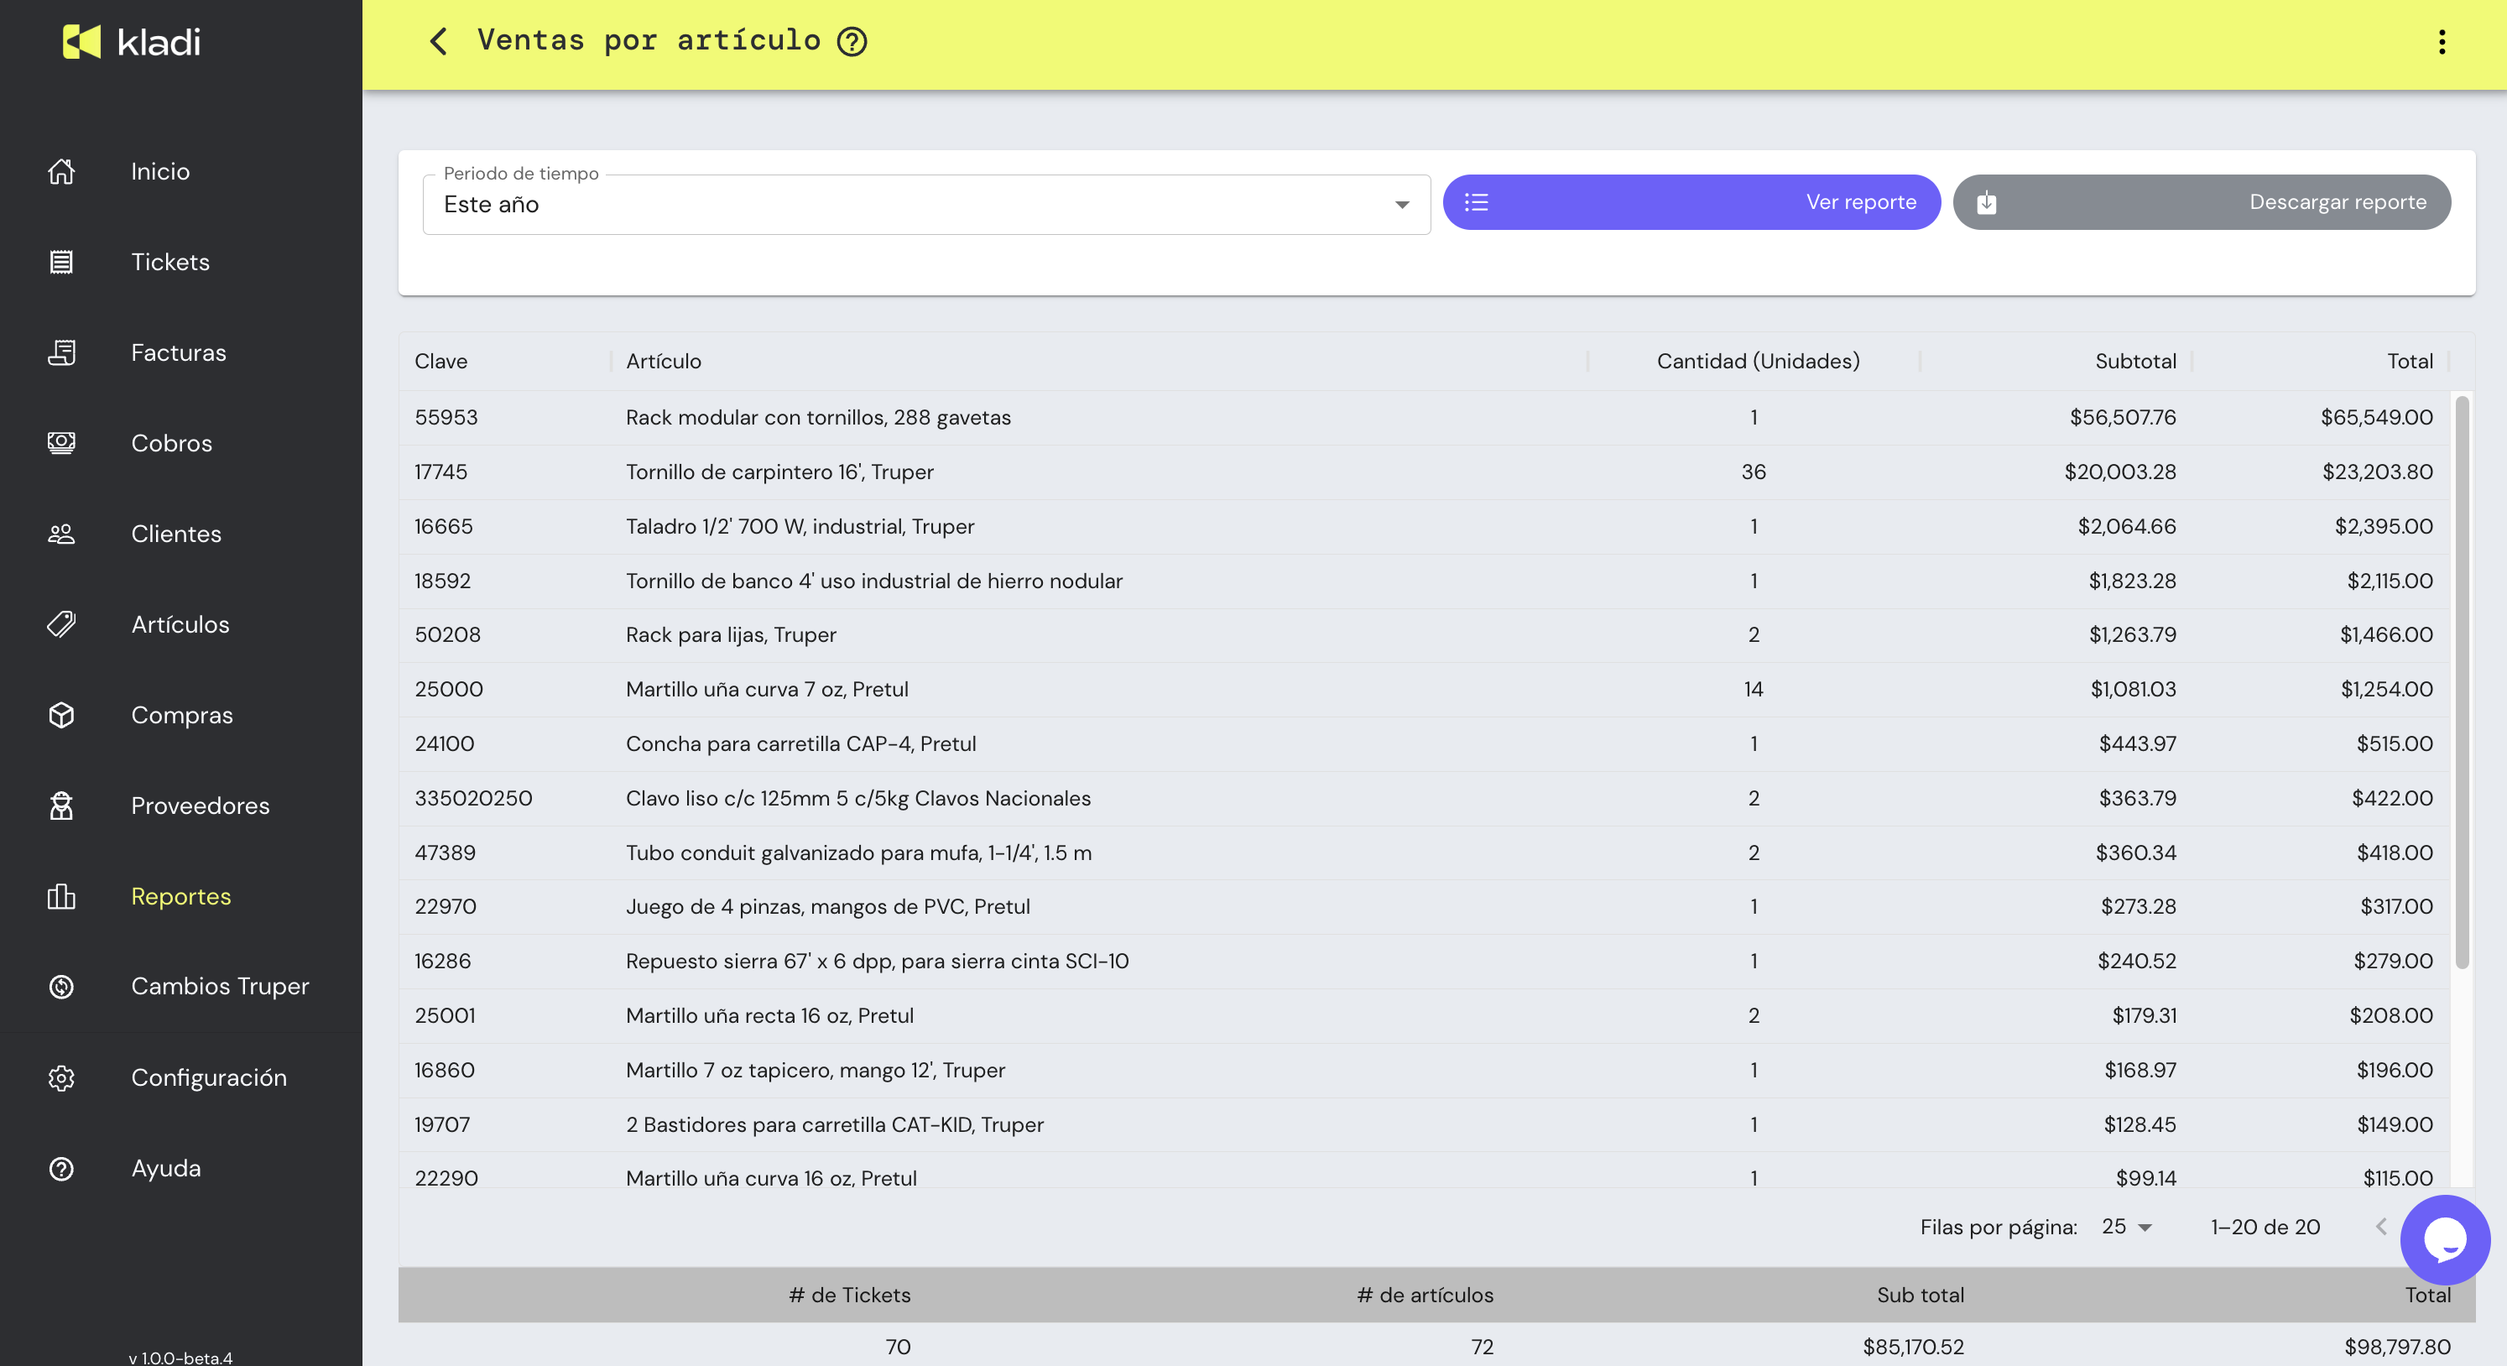Viewport: 2507px width, 1366px height.
Task: Click the Cobros cash icon in the sidebar
Action: click(61, 443)
